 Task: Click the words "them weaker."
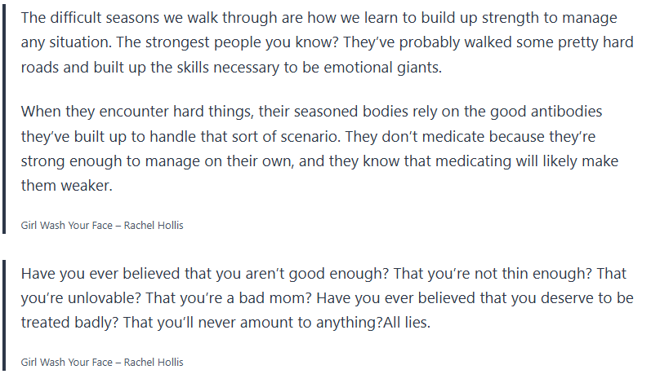(64, 187)
